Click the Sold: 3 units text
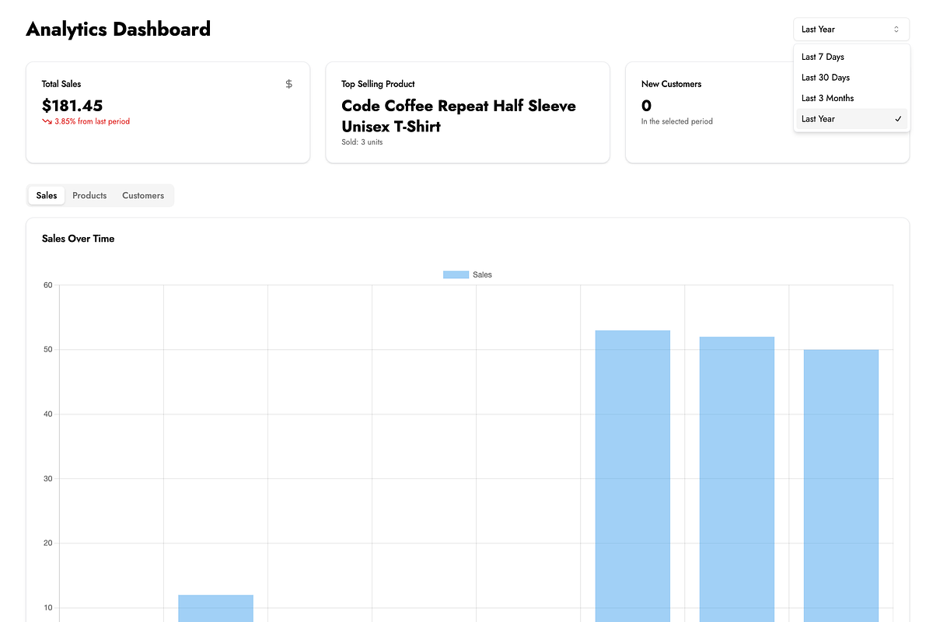 [x=362, y=142]
